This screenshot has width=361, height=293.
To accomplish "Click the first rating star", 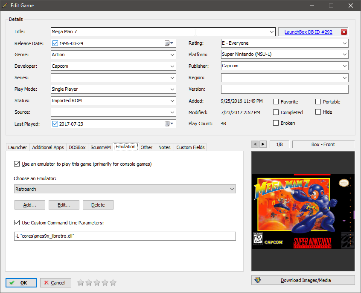I will [81, 283].
